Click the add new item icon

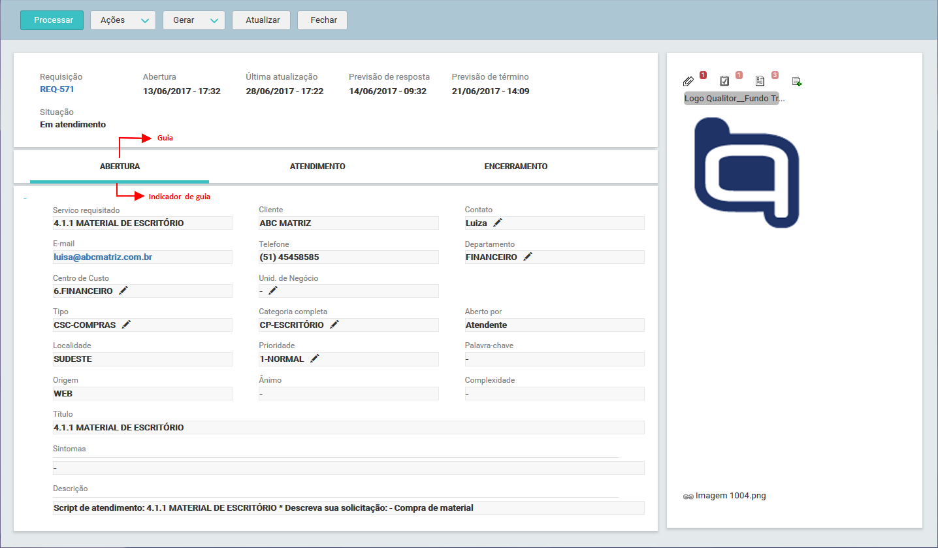pos(796,82)
